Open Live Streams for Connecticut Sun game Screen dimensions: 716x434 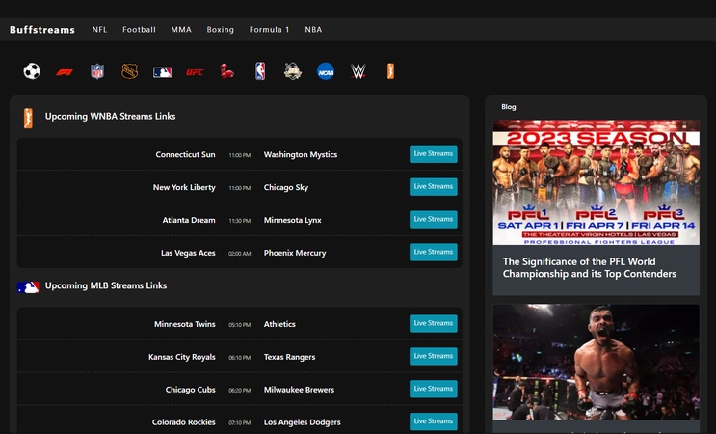click(433, 154)
